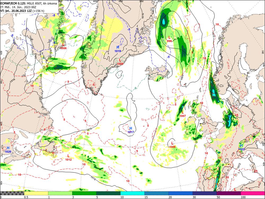Click the cyan 10–15 legend swatch
This screenshot has width=265, height=199.
click(x=132, y=193)
